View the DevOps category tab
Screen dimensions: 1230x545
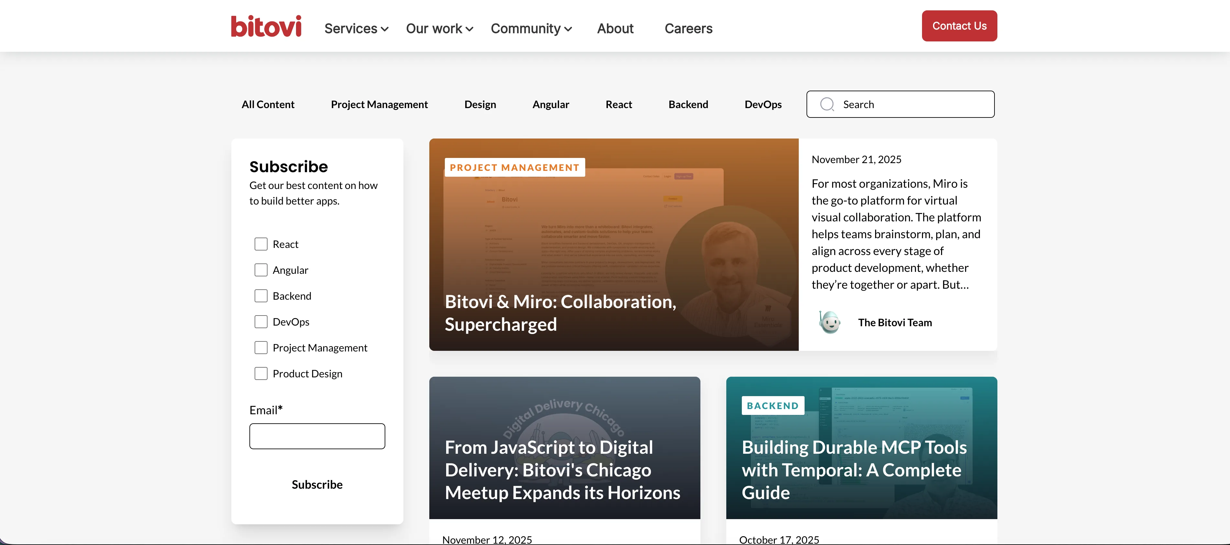tap(763, 104)
